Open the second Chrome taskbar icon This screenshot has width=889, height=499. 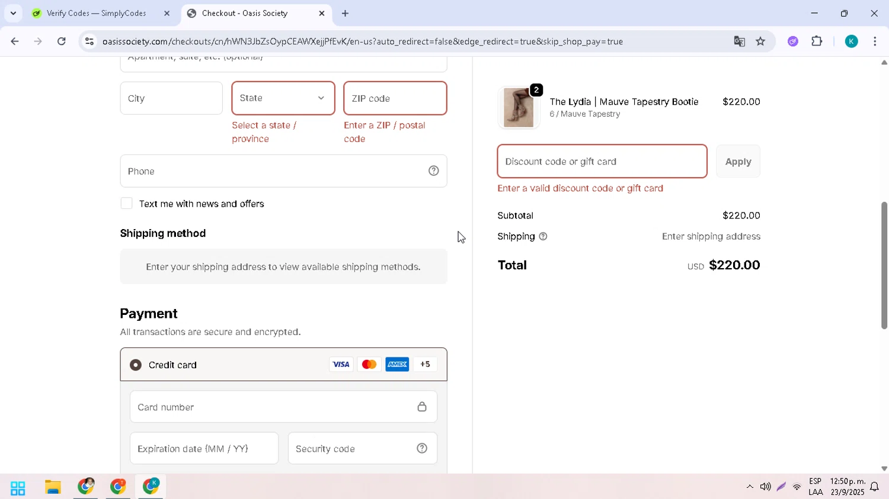point(118,487)
